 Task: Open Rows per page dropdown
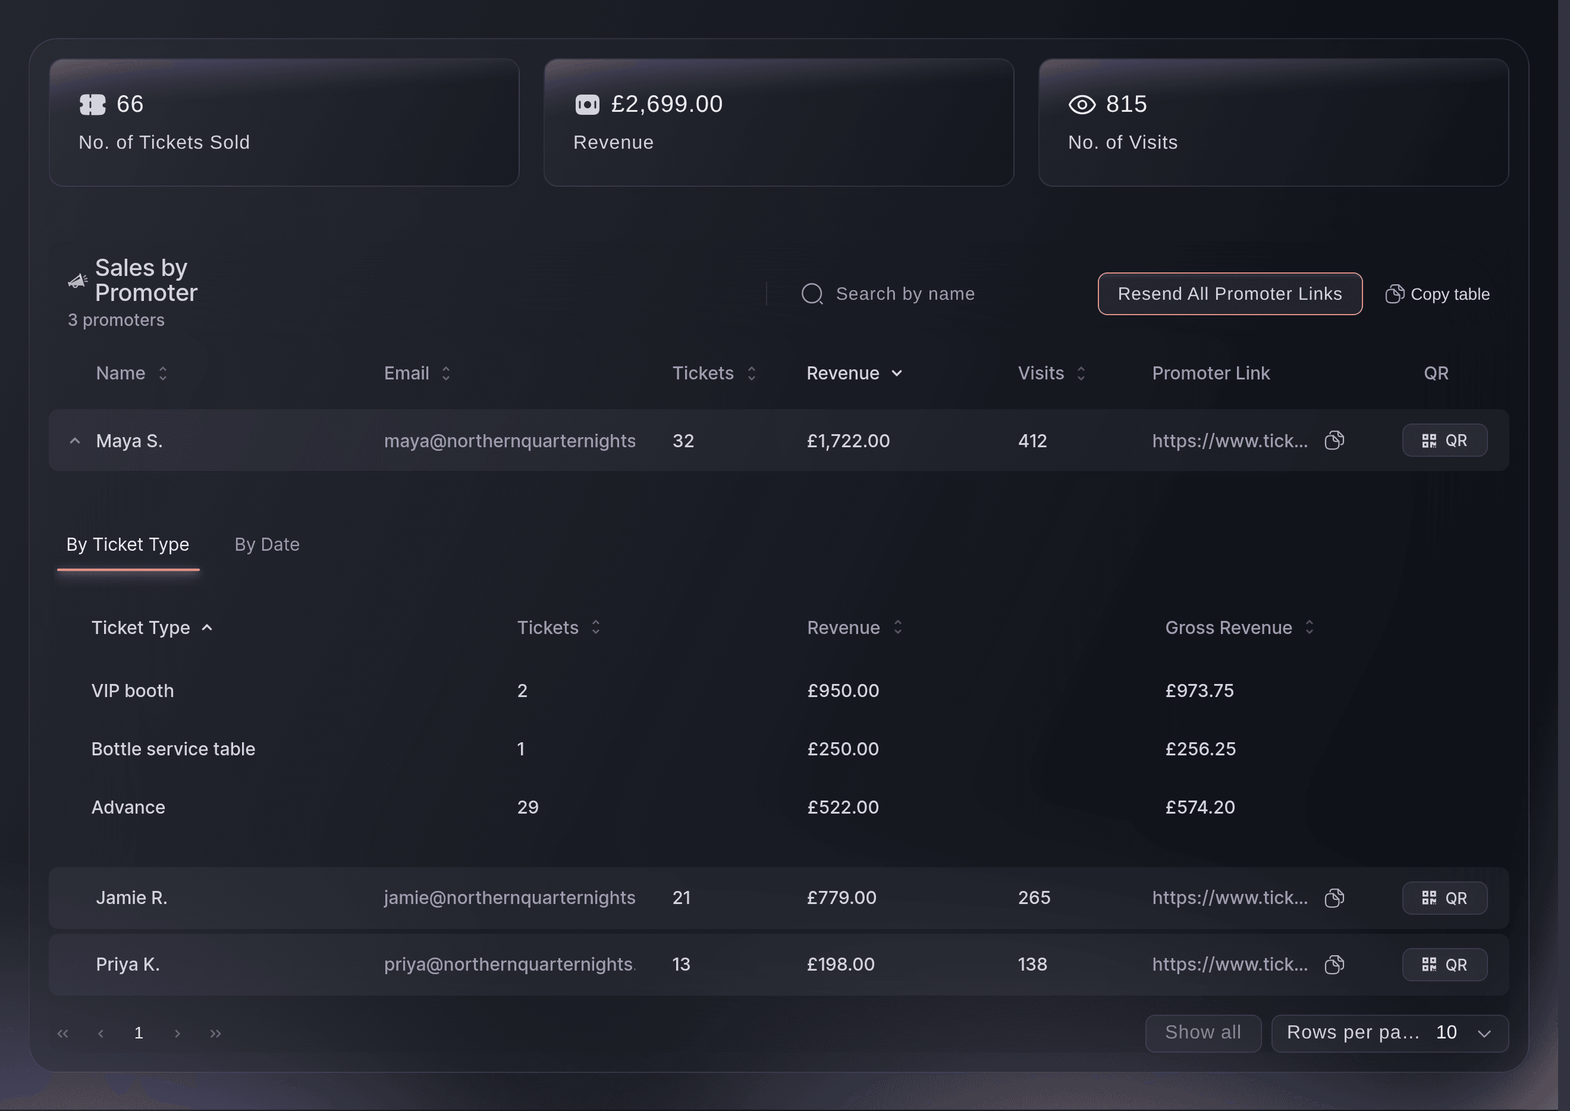click(x=1389, y=1033)
